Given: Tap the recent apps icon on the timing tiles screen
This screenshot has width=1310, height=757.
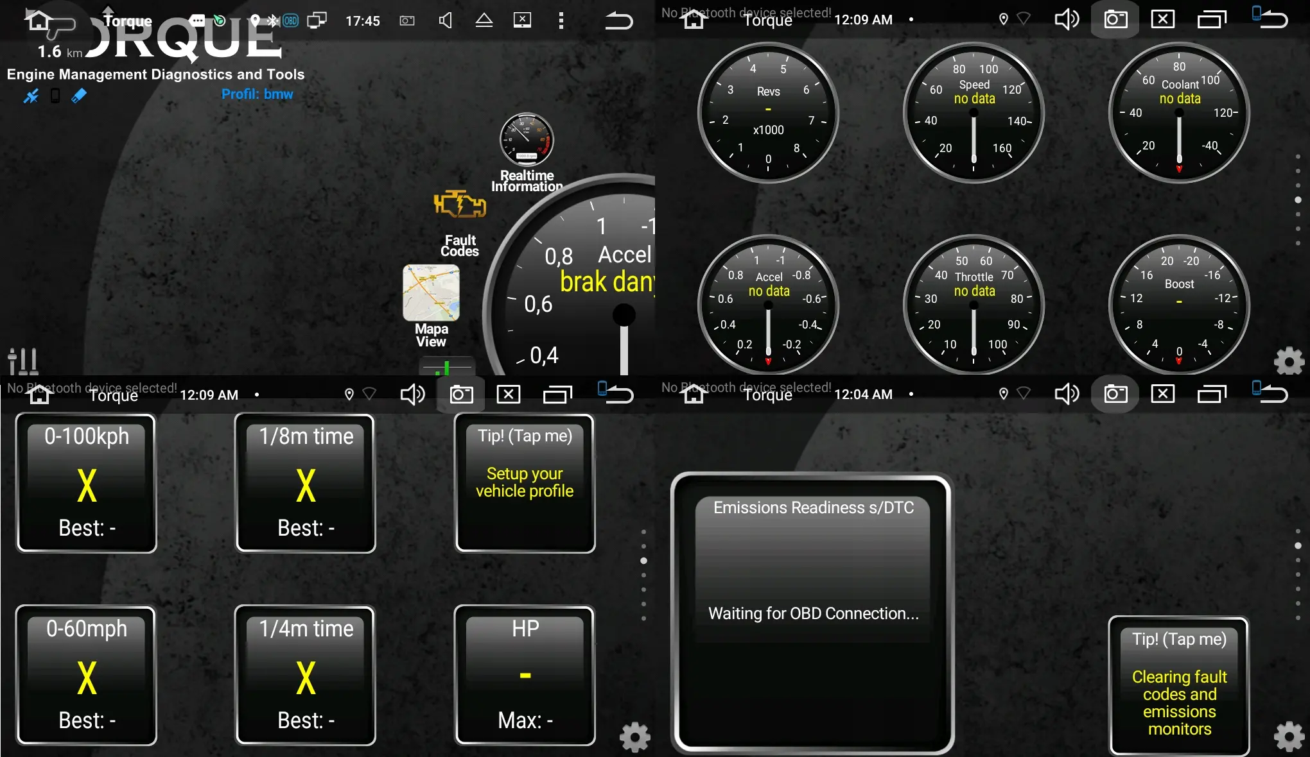Looking at the screenshot, I should click(x=557, y=394).
